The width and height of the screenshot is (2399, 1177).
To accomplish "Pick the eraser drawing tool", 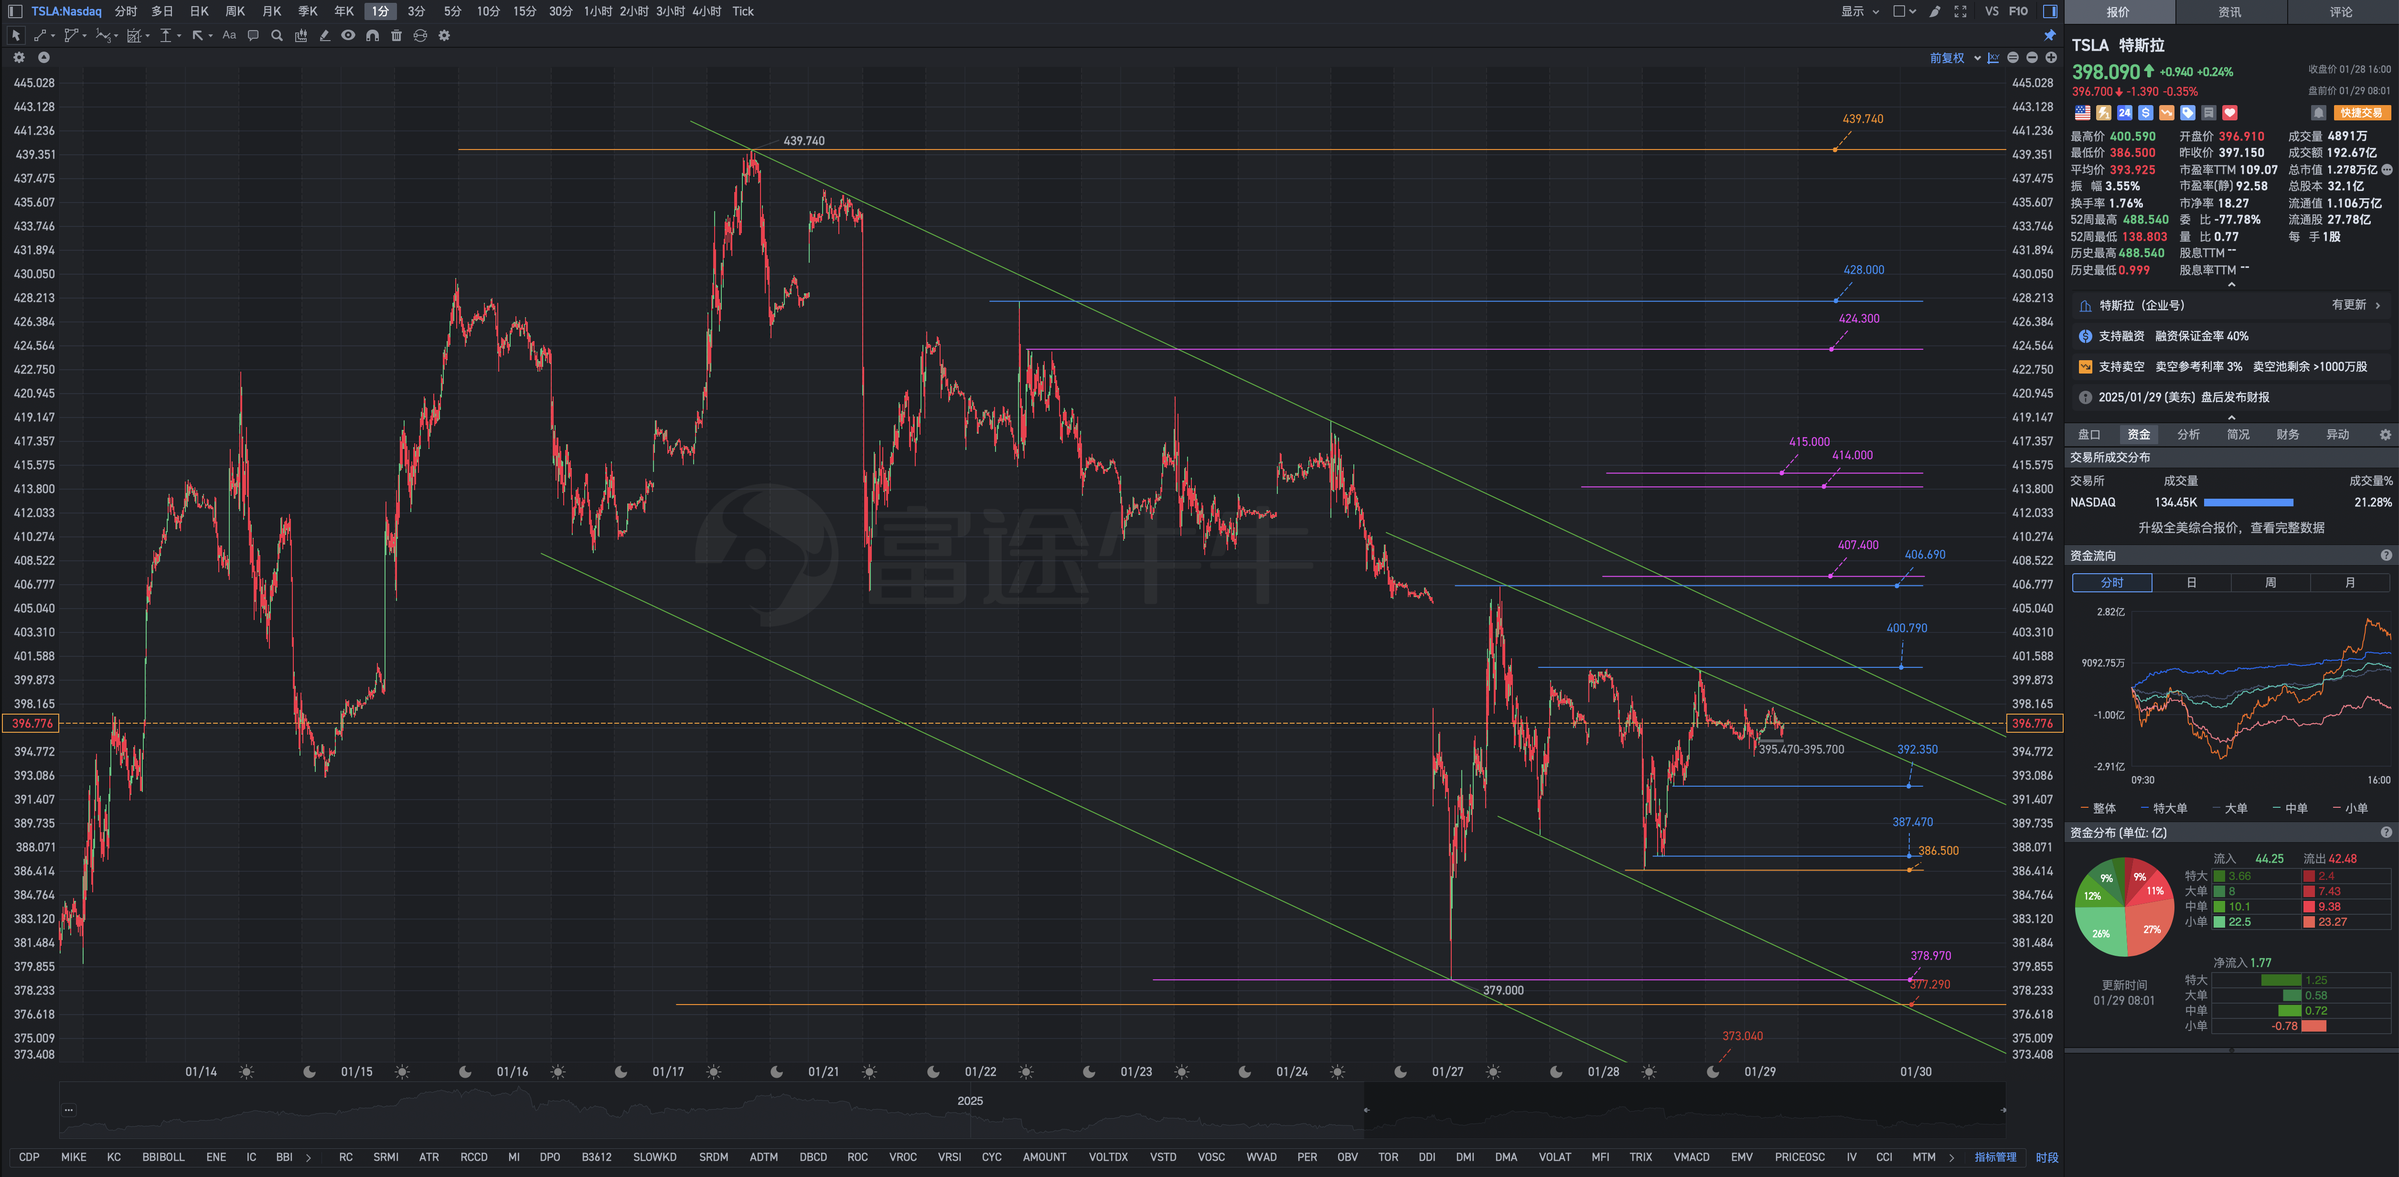I will coord(324,35).
